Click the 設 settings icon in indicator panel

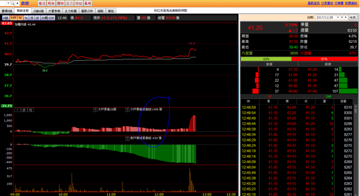click(24, 110)
